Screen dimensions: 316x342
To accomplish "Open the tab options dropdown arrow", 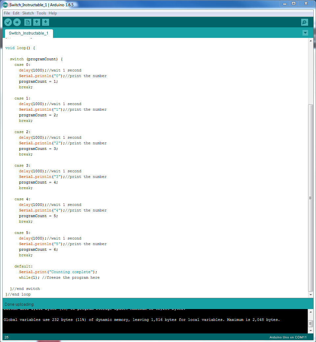I will (x=305, y=33).
